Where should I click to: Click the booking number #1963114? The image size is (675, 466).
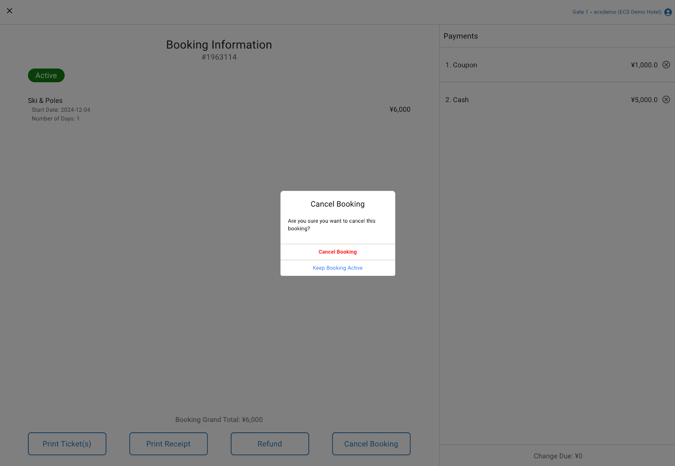pos(219,57)
